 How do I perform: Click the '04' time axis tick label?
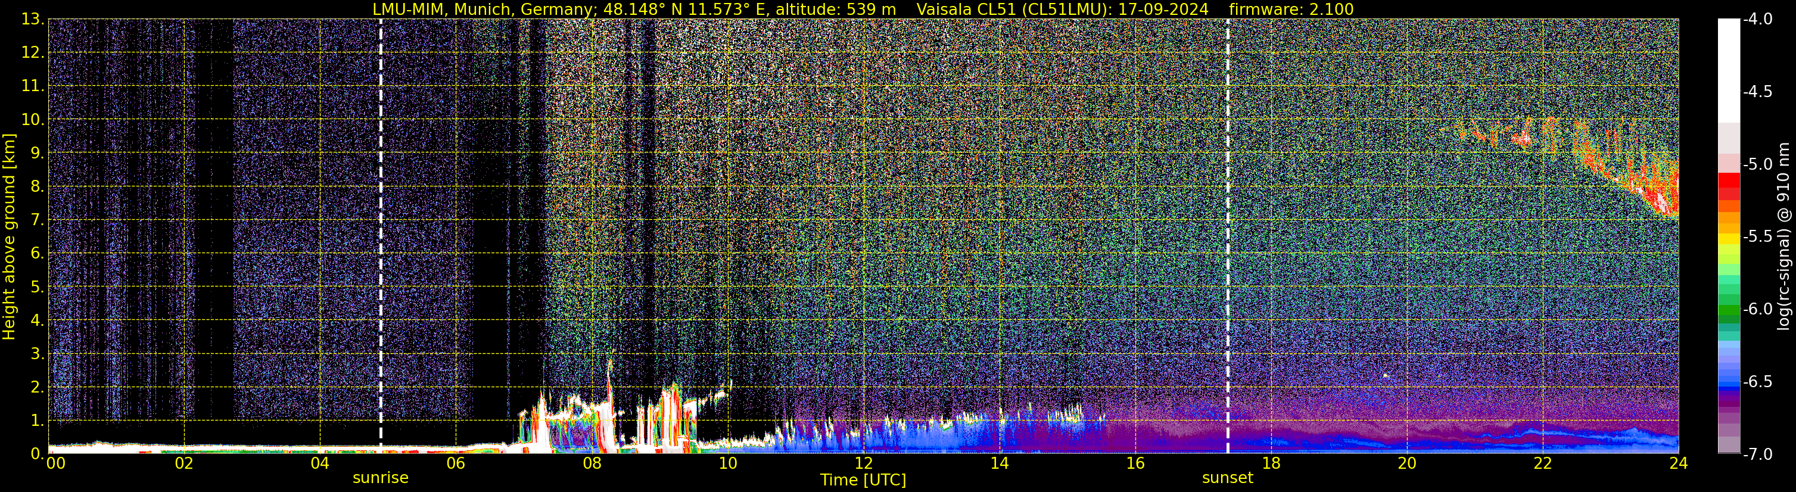point(319,464)
